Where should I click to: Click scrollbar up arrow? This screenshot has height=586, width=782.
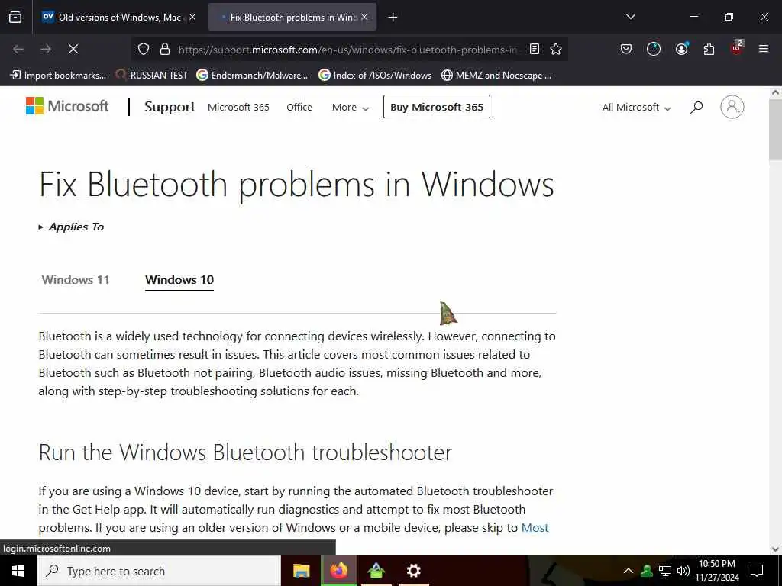[x=776, y=92]
